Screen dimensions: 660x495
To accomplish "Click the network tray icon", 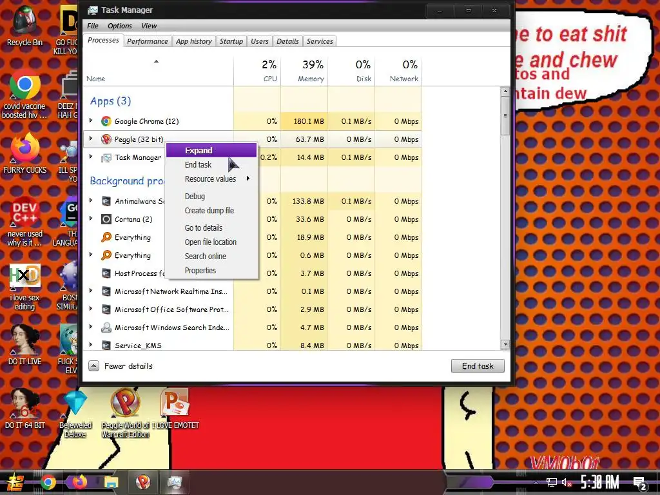I will (x=552, y=482).
